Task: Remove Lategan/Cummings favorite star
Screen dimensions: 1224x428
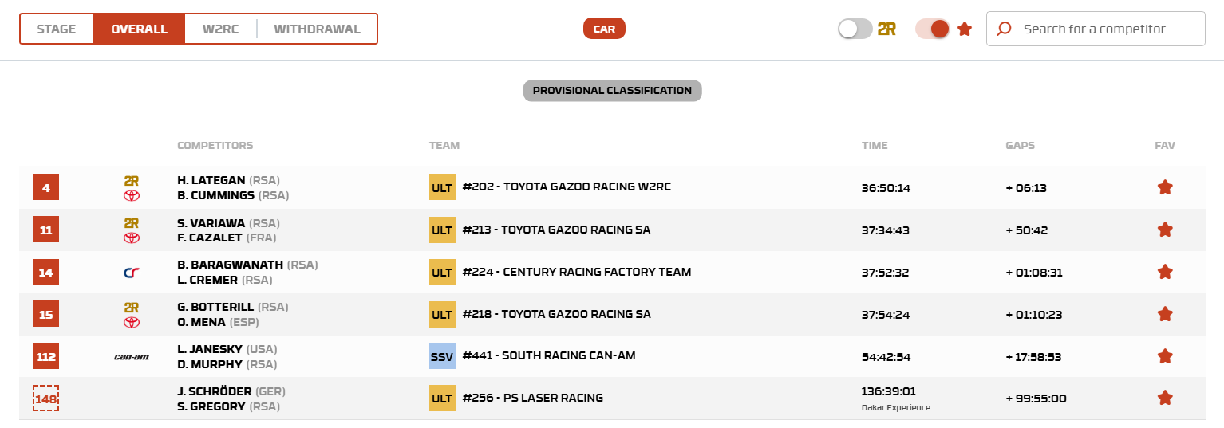Action: [1165, 187]
